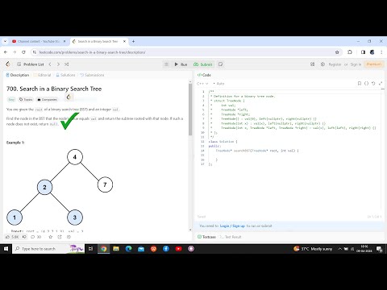
Task: Maximize the code editor with fullscreen icon
Action: pyautogui.click(x=381, y=84)
